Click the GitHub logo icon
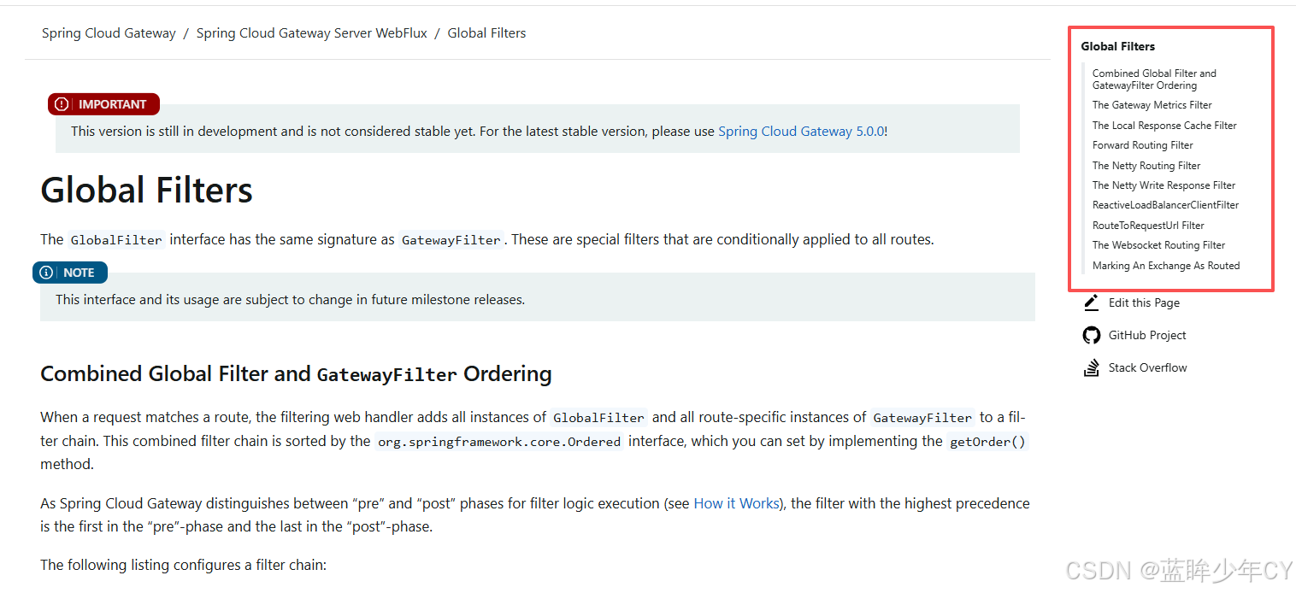Viewport: 1296px width, 593px height. coord(1091,335)
